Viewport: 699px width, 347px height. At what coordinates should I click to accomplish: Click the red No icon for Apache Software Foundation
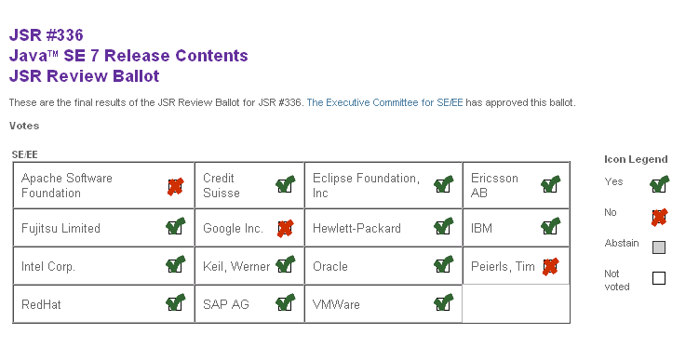pyautogui.click(x=176, y=187)
